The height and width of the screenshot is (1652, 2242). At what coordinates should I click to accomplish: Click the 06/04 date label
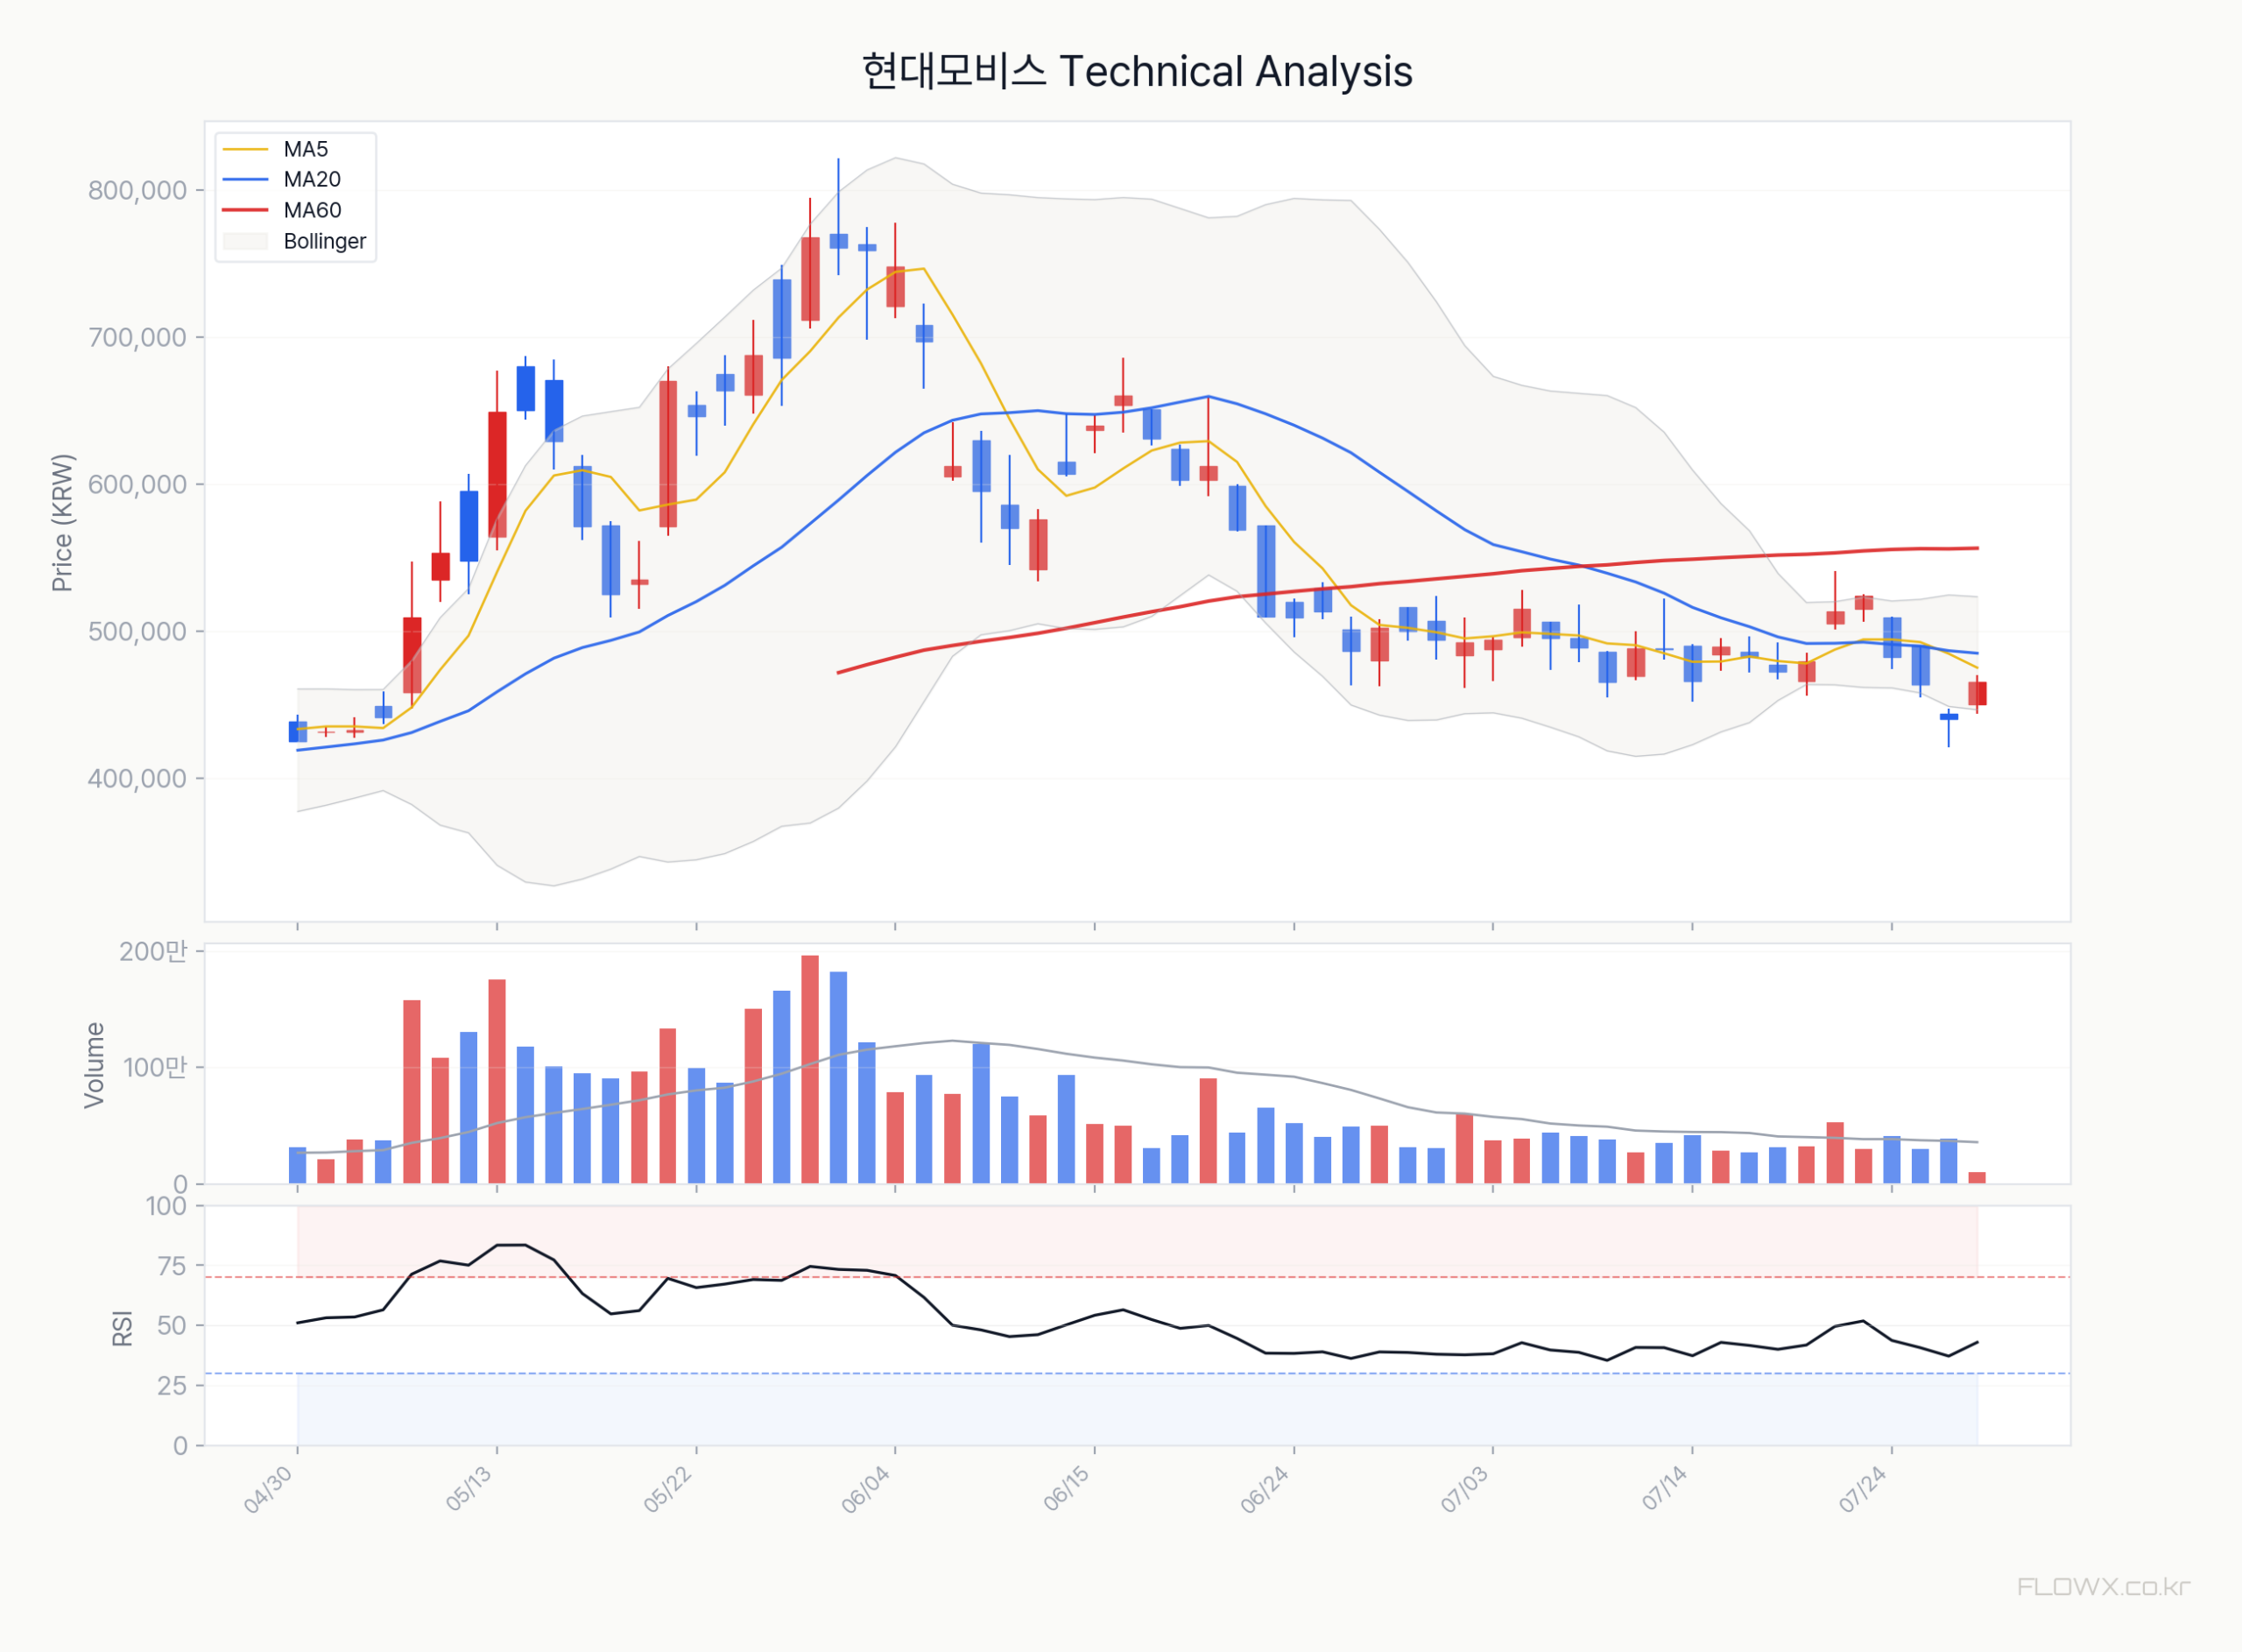coord(867,1489)
